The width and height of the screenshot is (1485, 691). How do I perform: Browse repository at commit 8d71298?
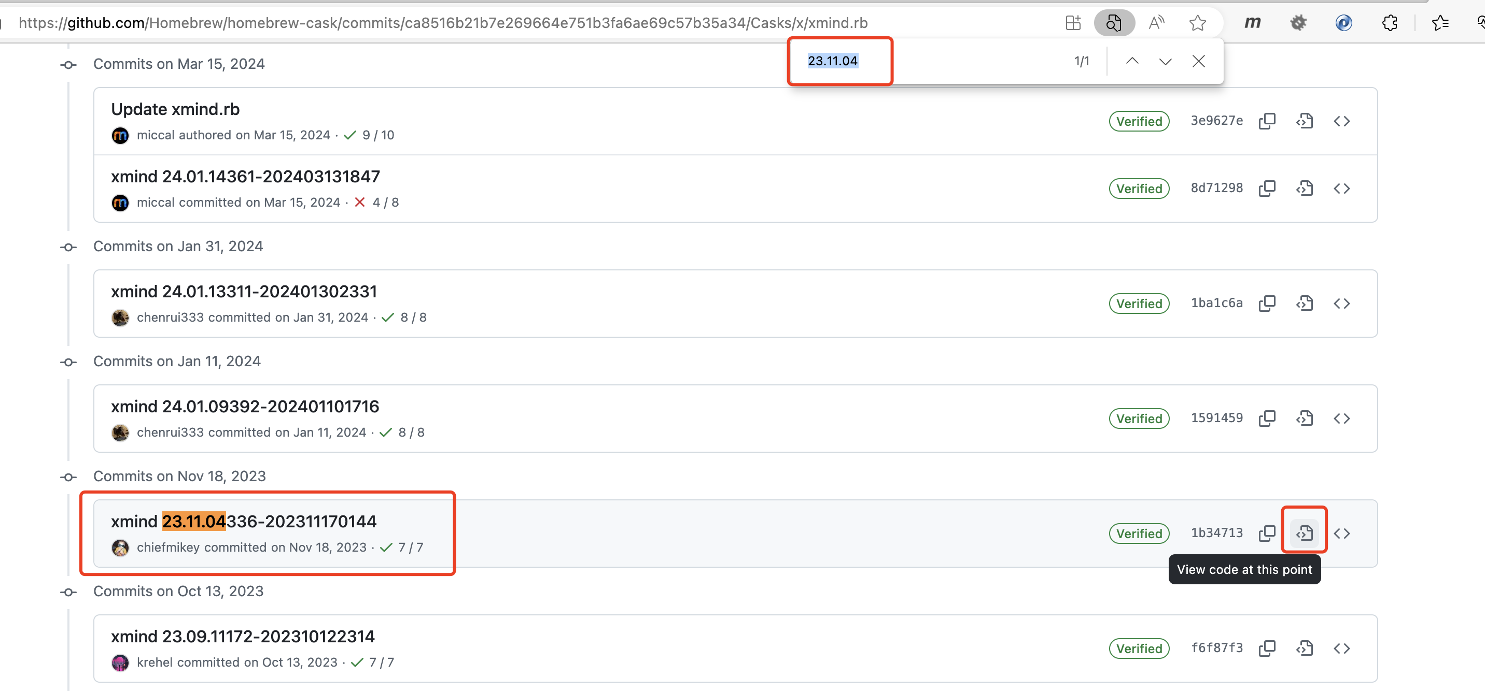[1341, 189]
